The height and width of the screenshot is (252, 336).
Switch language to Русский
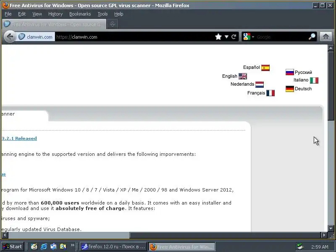tap(303, 72)
